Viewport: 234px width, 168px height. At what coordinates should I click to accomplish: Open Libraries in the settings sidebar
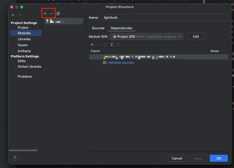(24, 39)
